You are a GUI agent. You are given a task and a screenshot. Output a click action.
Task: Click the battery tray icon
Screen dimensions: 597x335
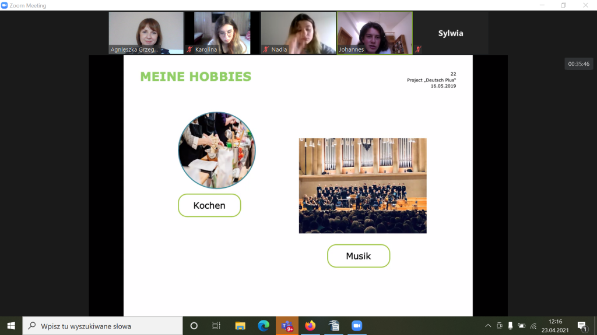[x=522, y=326]
